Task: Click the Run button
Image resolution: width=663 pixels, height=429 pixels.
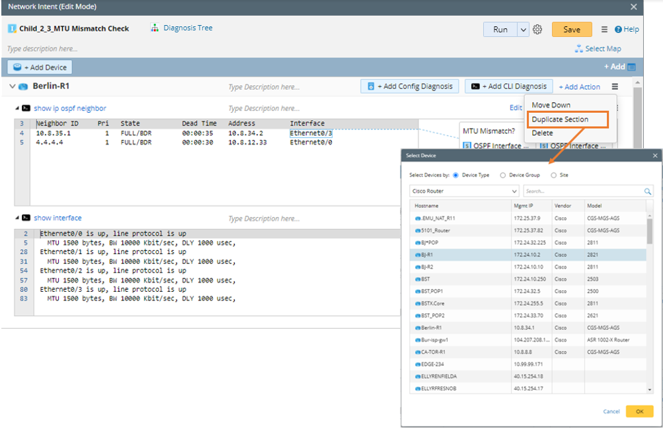Action: click(x=500, y=30)
